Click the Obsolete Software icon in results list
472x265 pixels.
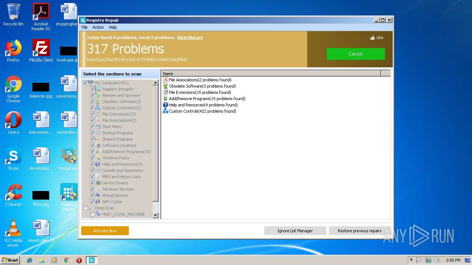pos(166,86)
